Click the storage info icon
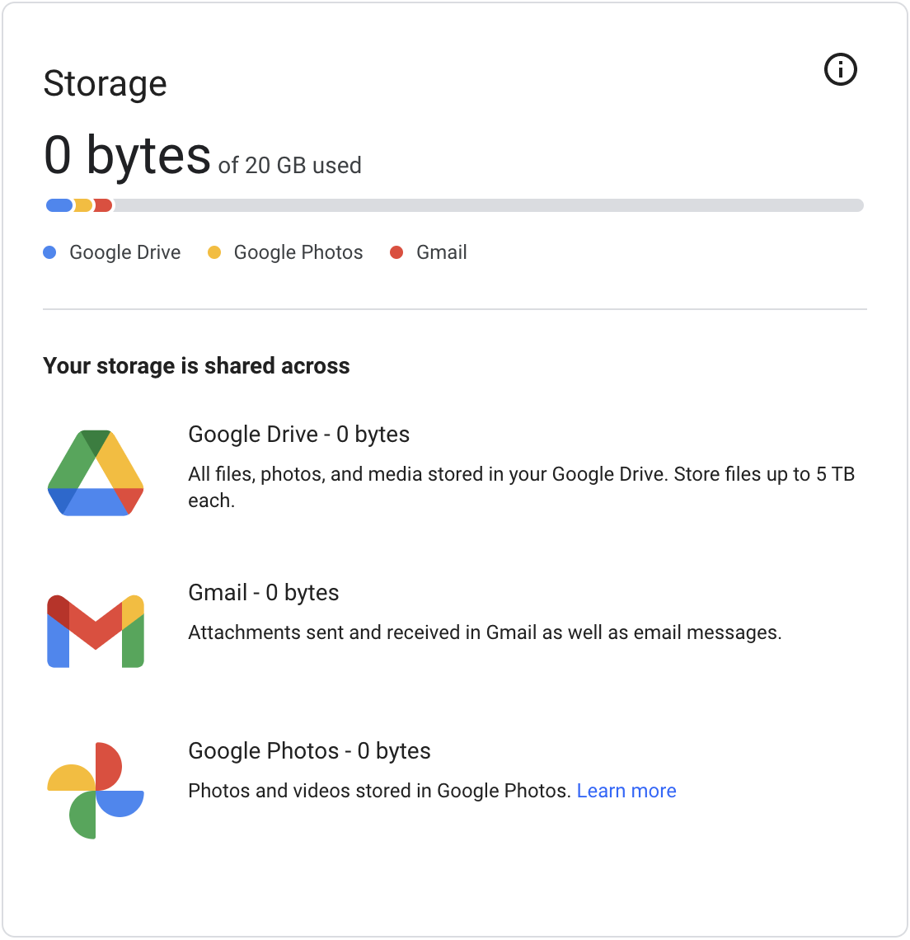 841,69
